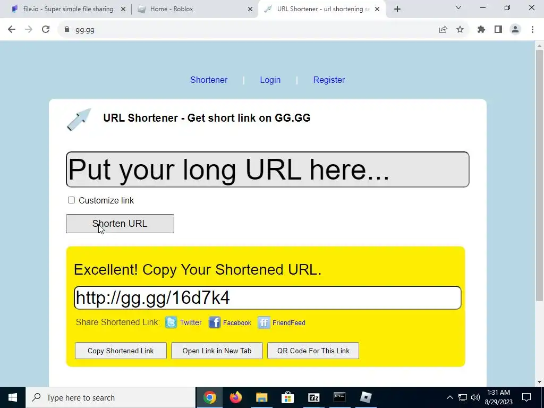Open Chrome three-dot menu
The height and width of the screenshot is (408, 544).
pyautogui.click(x=532, y=30)
